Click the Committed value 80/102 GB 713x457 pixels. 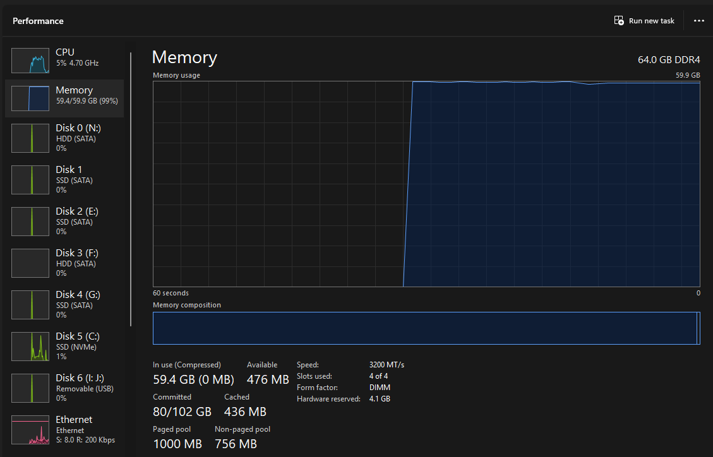182,412
